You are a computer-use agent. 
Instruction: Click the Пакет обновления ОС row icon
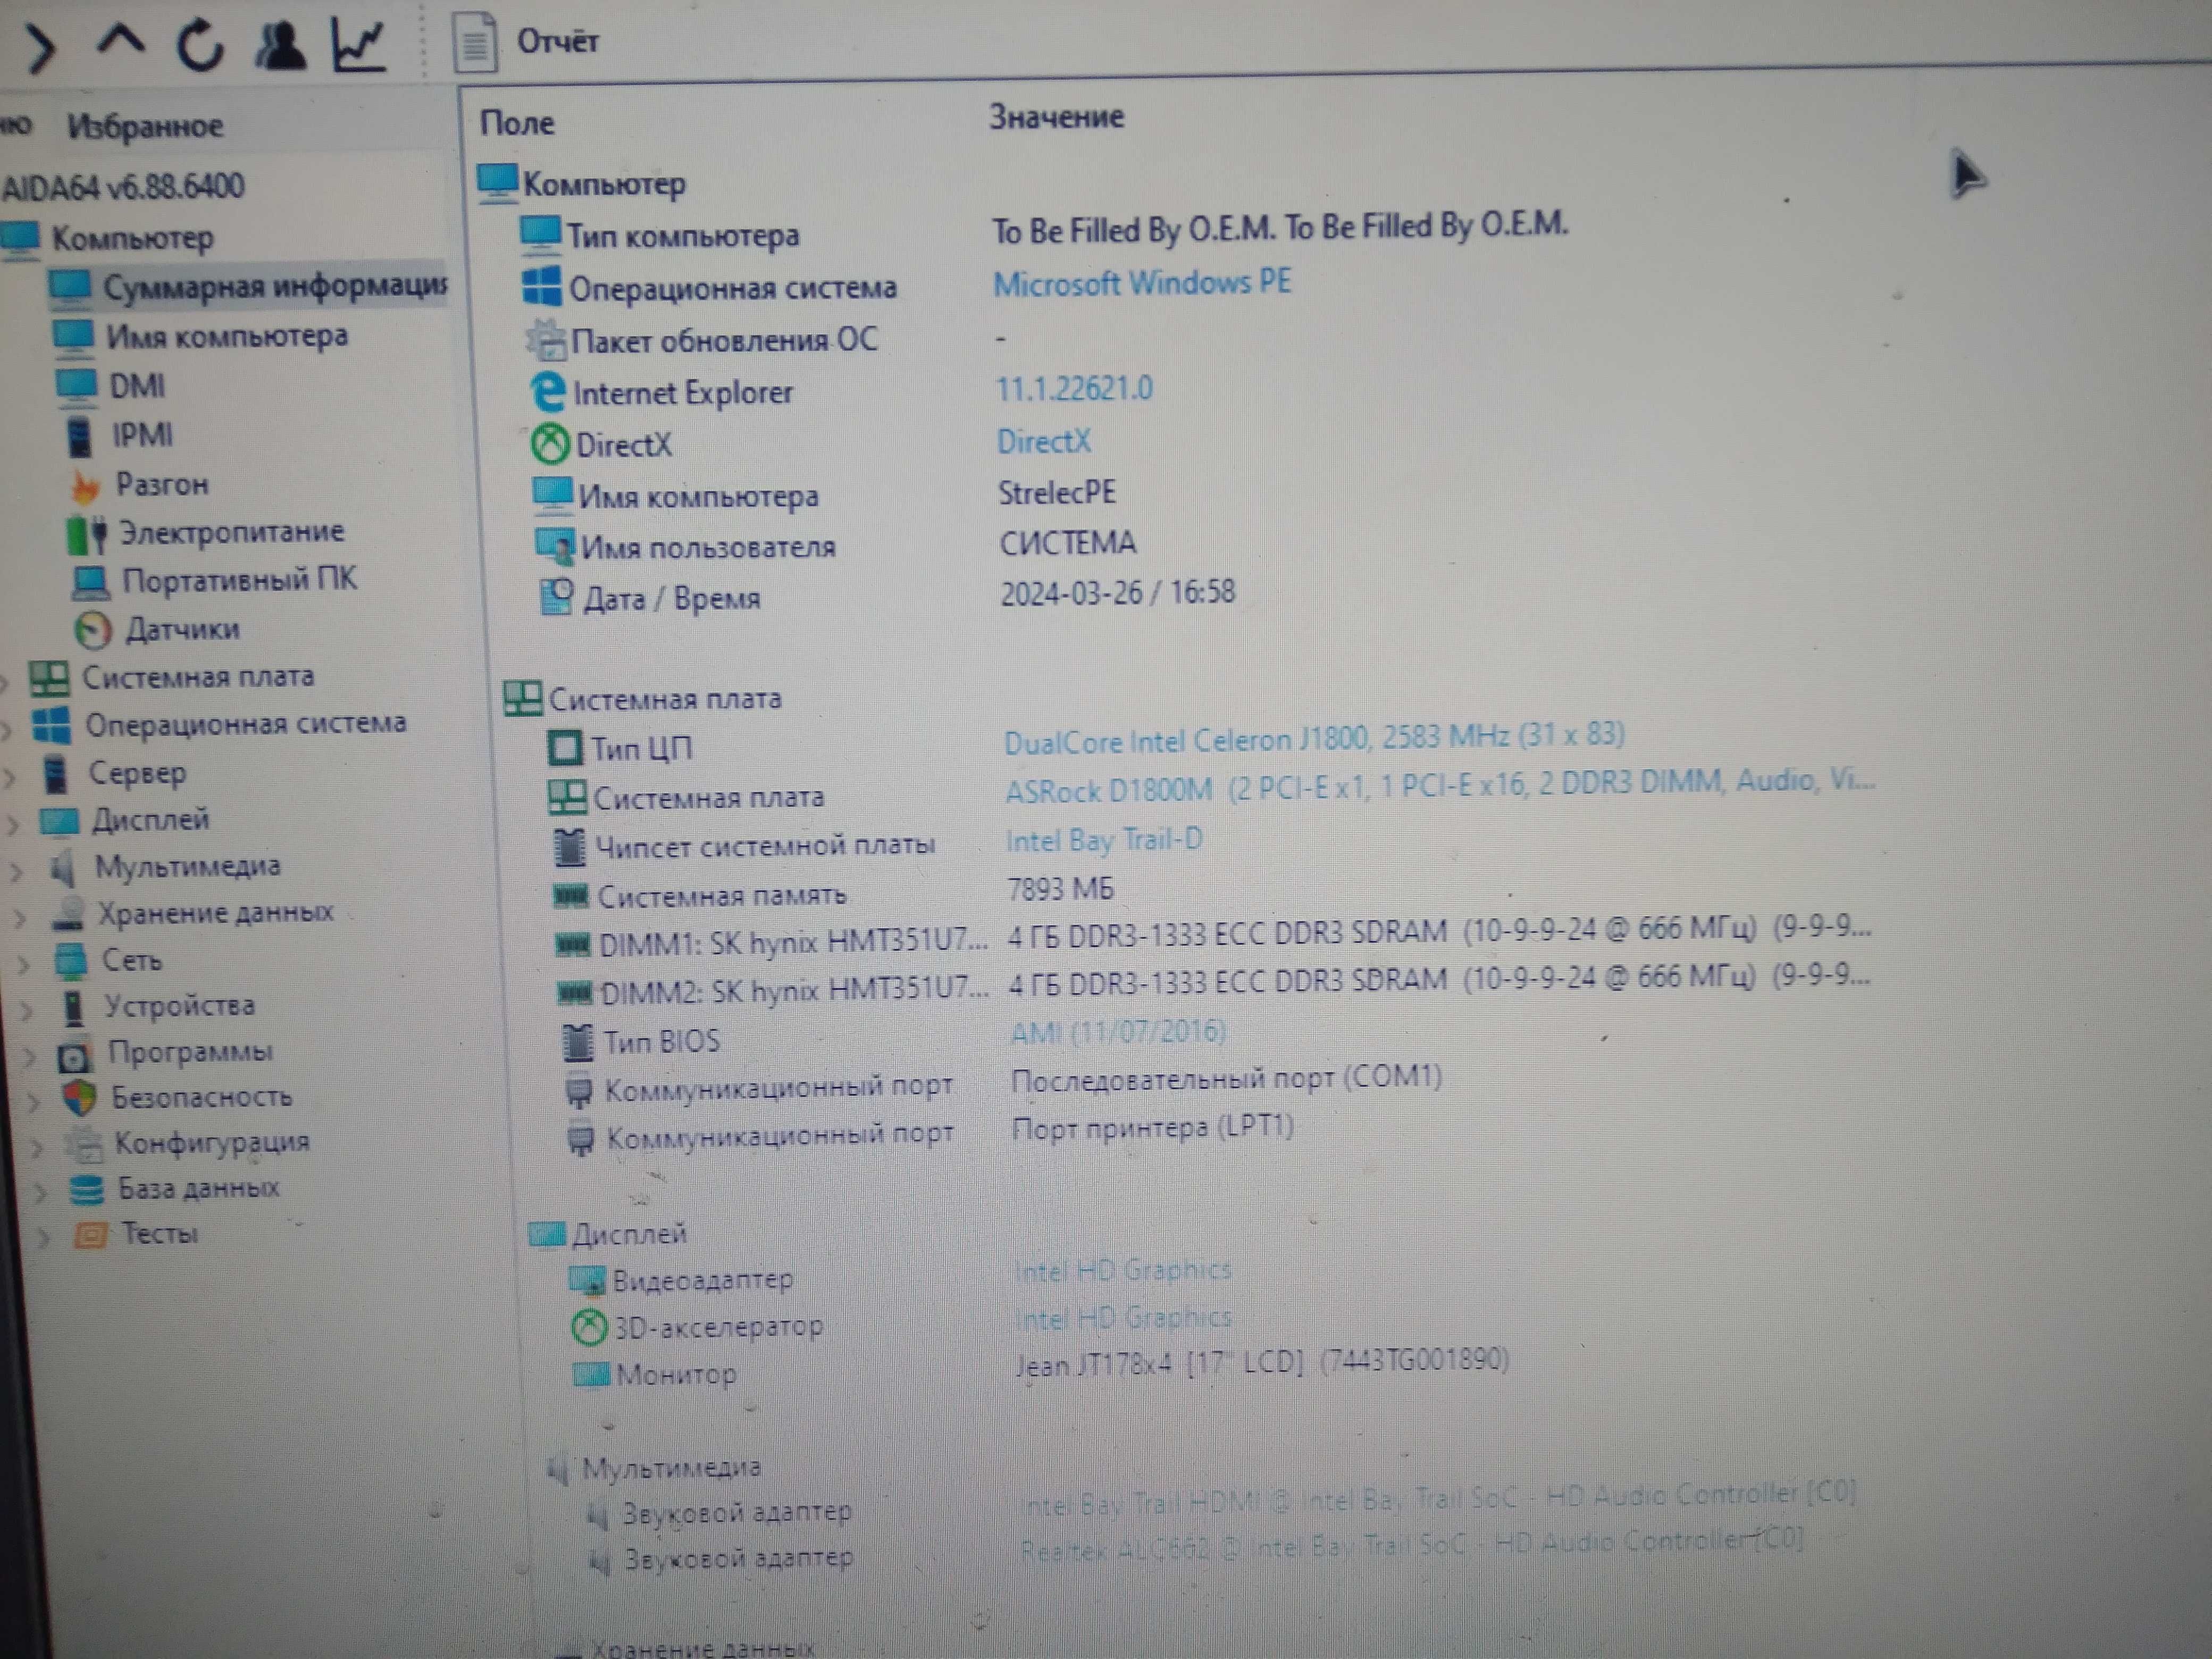pos(546,340)
